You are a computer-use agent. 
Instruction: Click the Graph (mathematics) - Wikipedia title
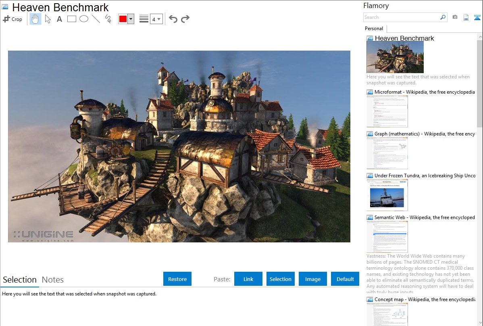(425, 134)
